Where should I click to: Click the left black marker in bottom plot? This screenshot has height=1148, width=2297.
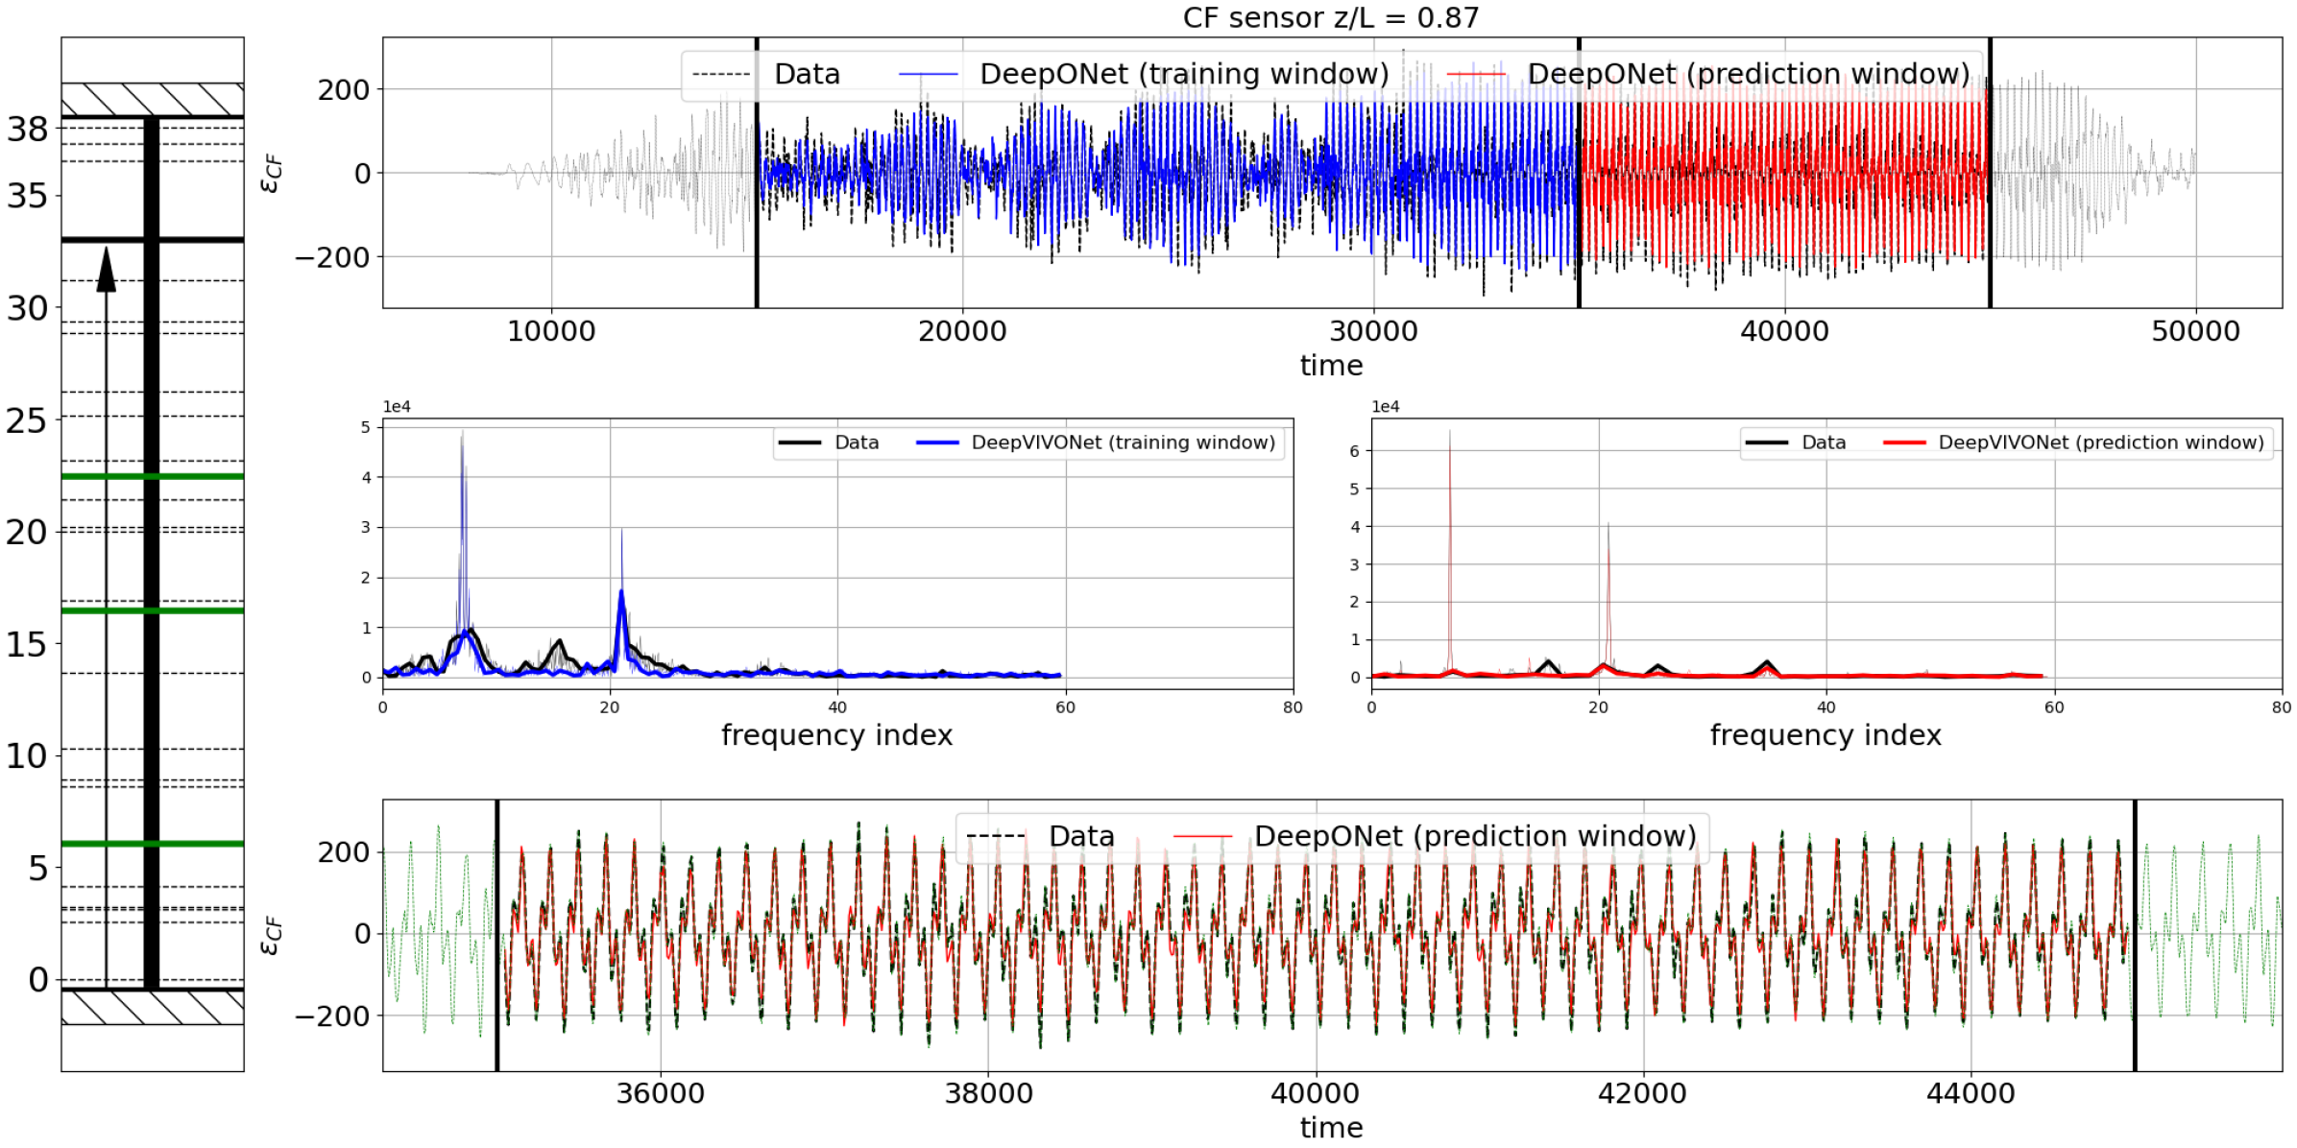(x=496, y=960)
